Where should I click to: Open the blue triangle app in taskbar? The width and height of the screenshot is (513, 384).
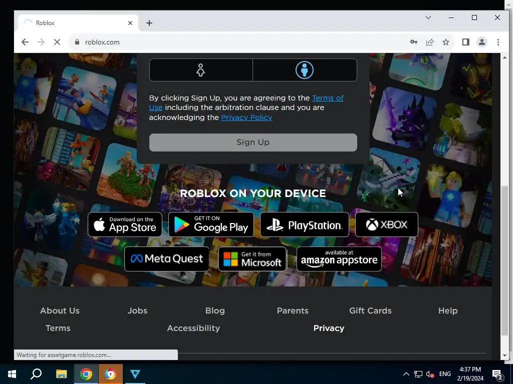pos(135,374)
